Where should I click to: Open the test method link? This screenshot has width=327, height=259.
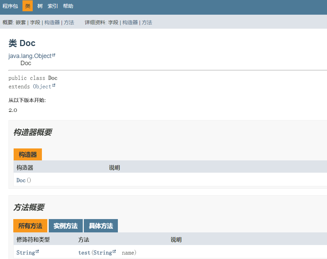click(x=84, y=253)
